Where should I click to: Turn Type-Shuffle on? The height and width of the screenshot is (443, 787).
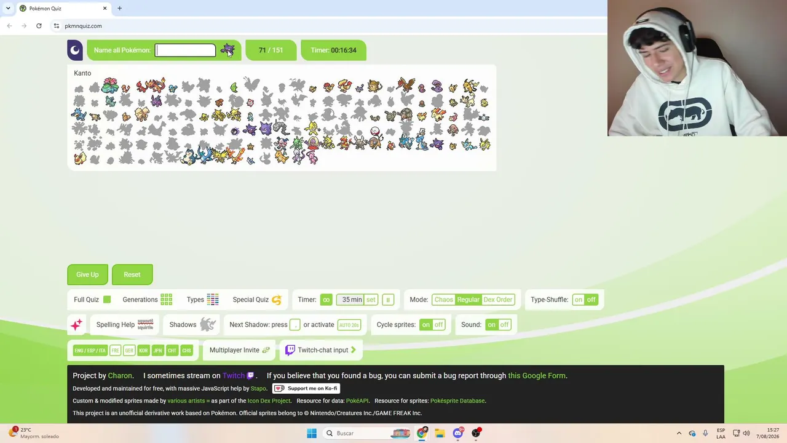[579, 300]
